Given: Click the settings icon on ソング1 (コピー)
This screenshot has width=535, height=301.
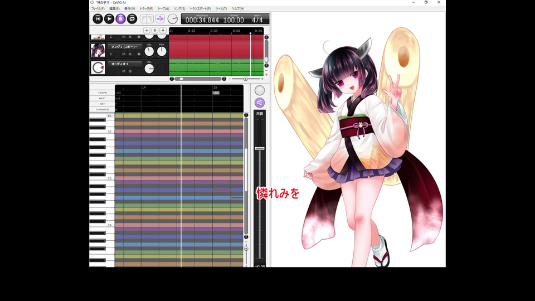Looking at the screenshot, I should point(139,54).
